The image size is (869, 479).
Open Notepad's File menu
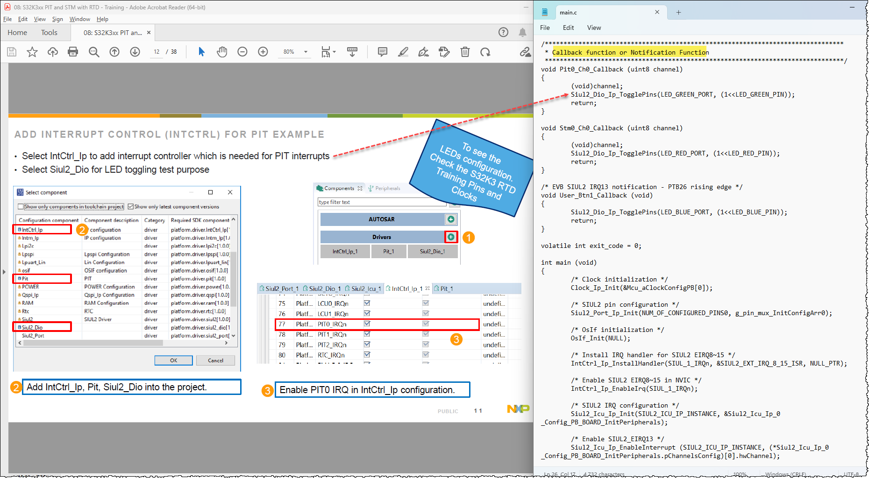545,28
